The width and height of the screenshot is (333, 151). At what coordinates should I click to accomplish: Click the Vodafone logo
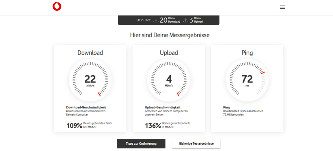57,7
